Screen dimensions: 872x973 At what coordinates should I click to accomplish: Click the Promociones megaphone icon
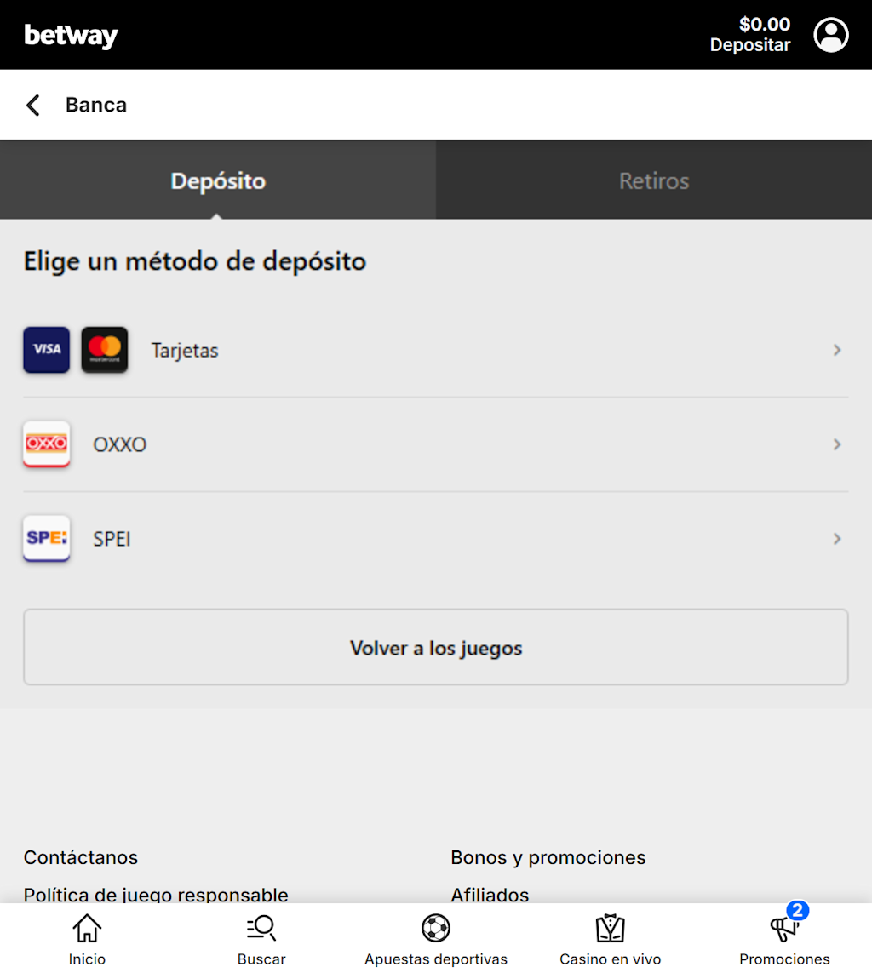point(782,928)
